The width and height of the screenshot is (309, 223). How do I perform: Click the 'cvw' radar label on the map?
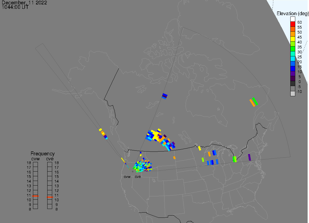coord(127,177)
